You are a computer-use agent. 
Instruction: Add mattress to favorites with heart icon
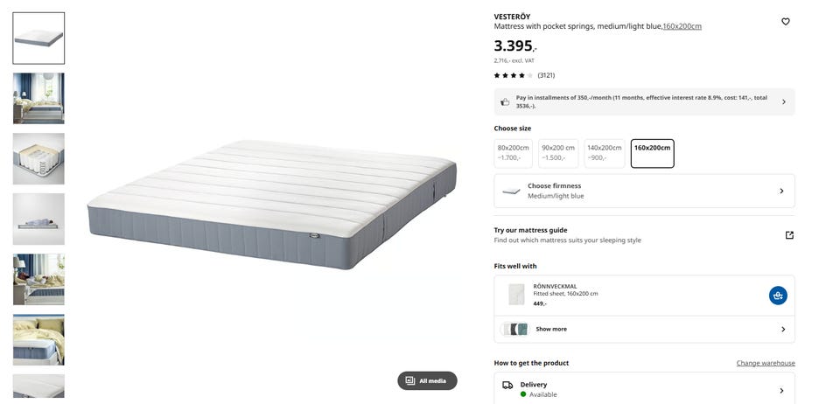pyautogui.click(x=786, y=21)
